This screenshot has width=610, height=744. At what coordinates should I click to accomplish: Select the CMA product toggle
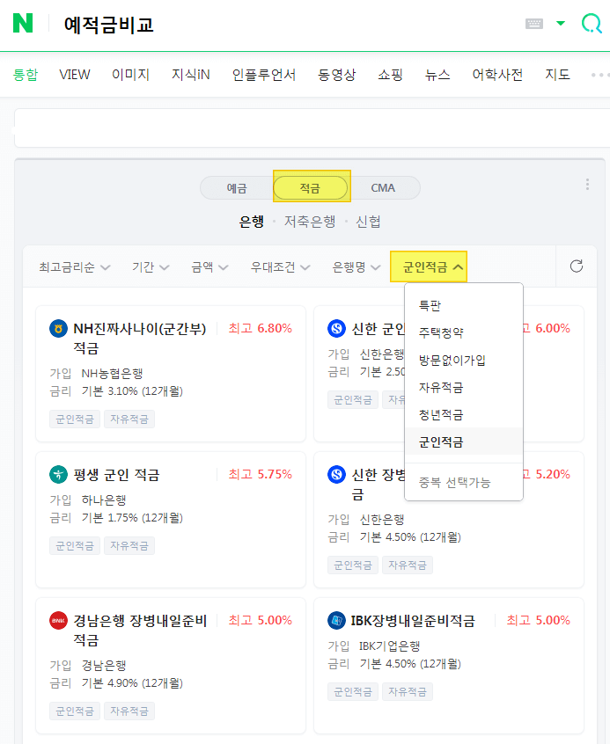(383, 188)
